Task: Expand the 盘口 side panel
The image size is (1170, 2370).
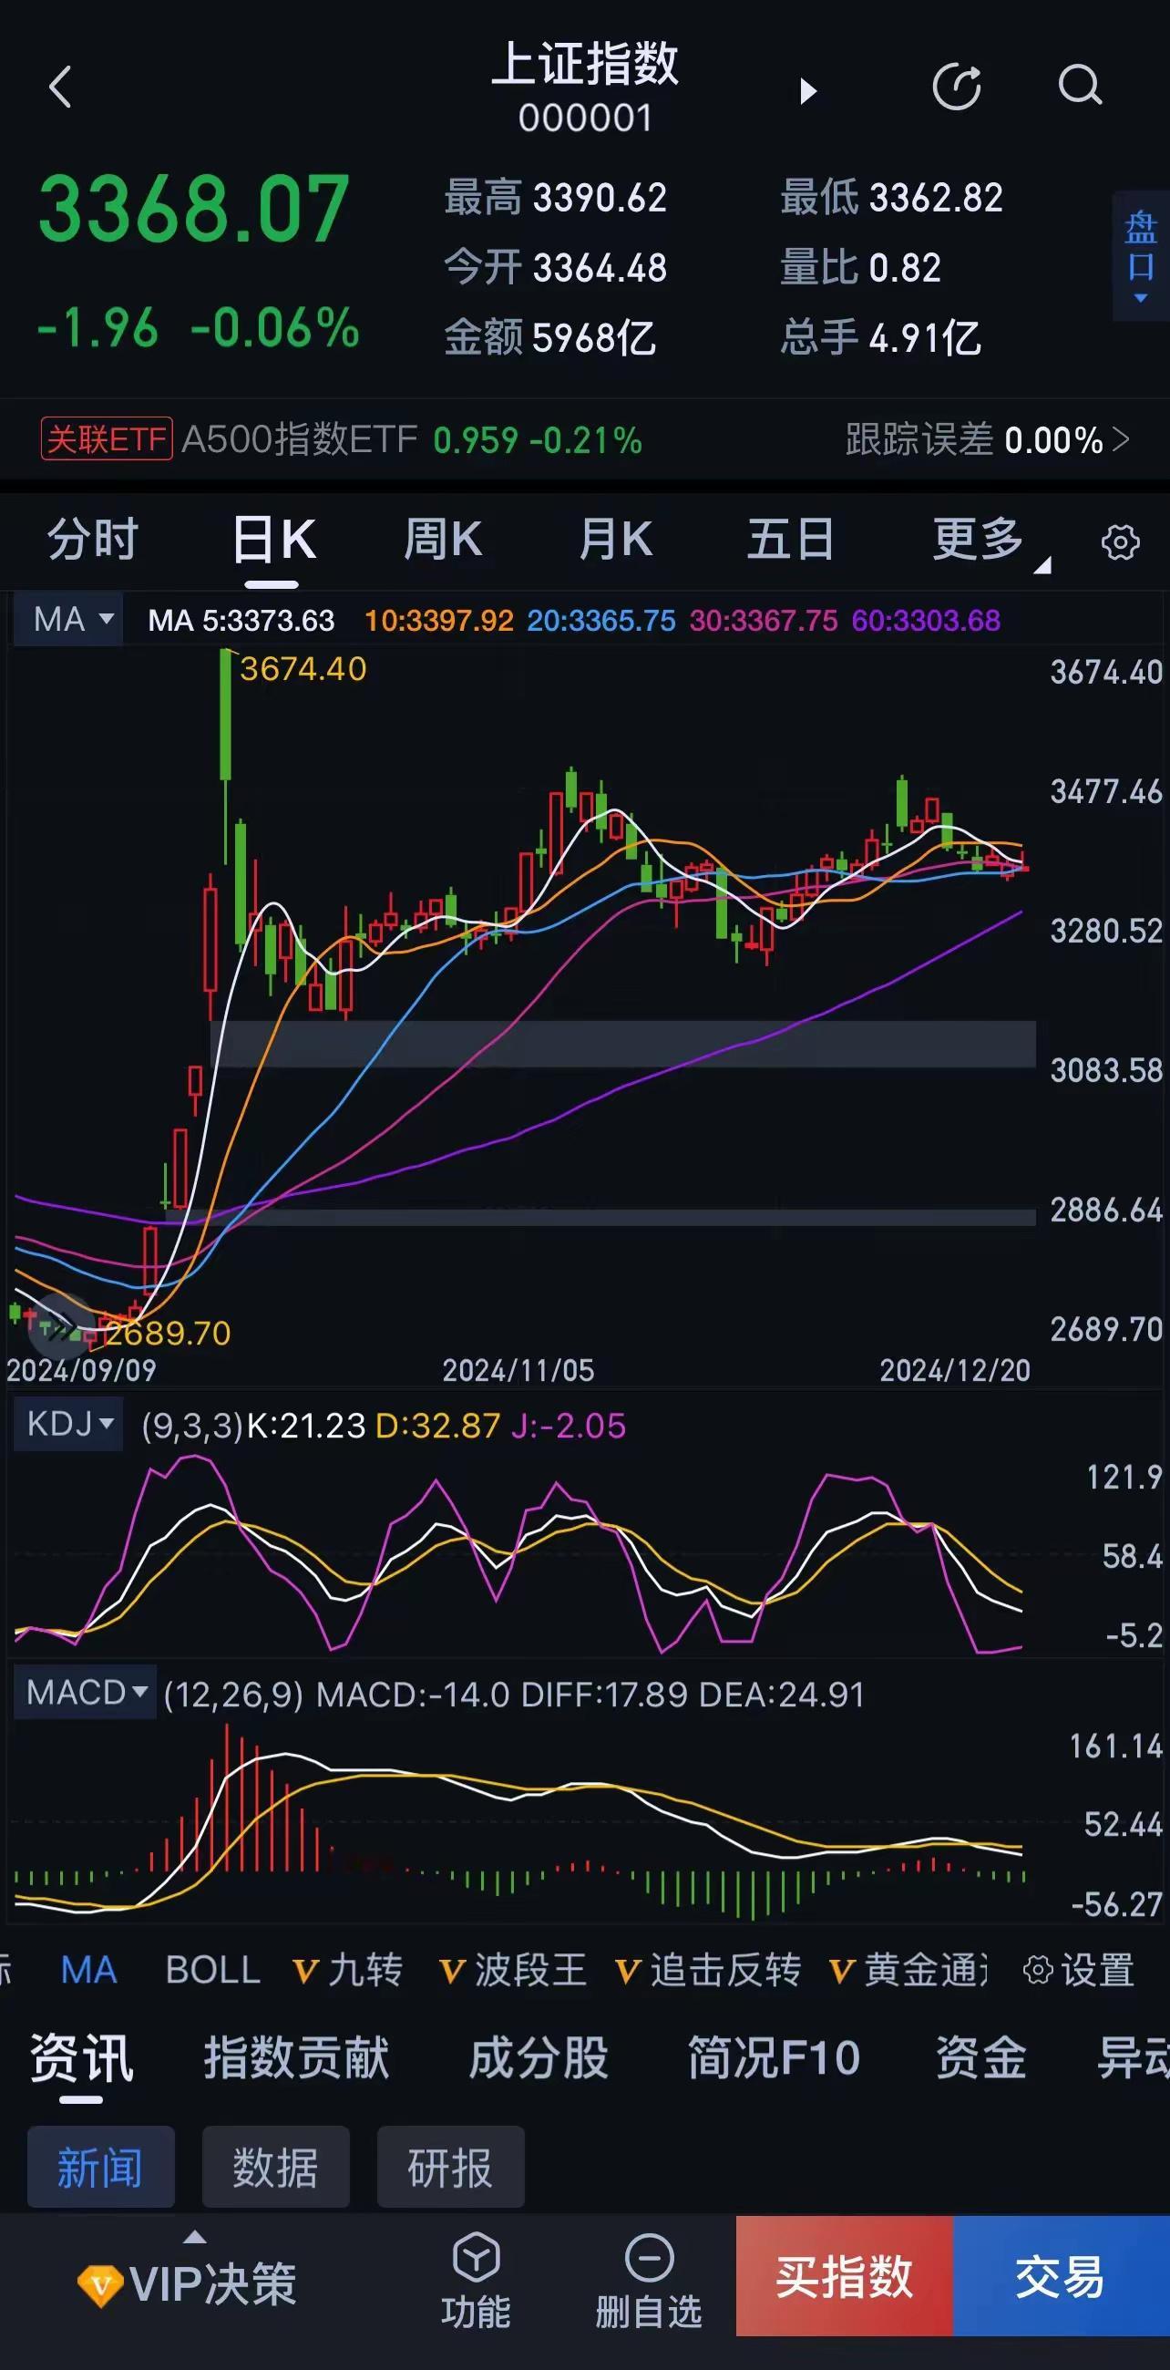Action: click(x=1141, y=256)
